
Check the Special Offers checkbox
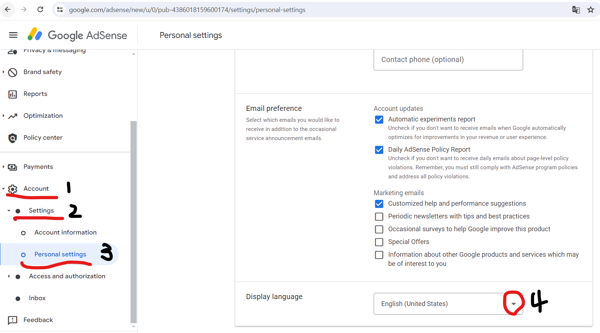point(379,242)
